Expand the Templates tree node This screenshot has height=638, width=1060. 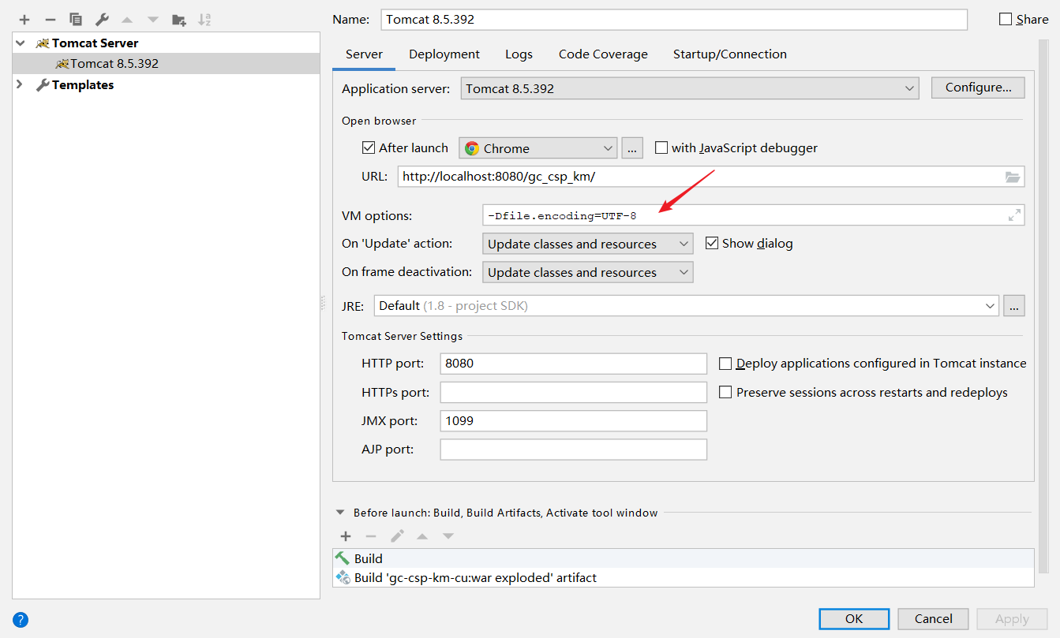(21, 84)
